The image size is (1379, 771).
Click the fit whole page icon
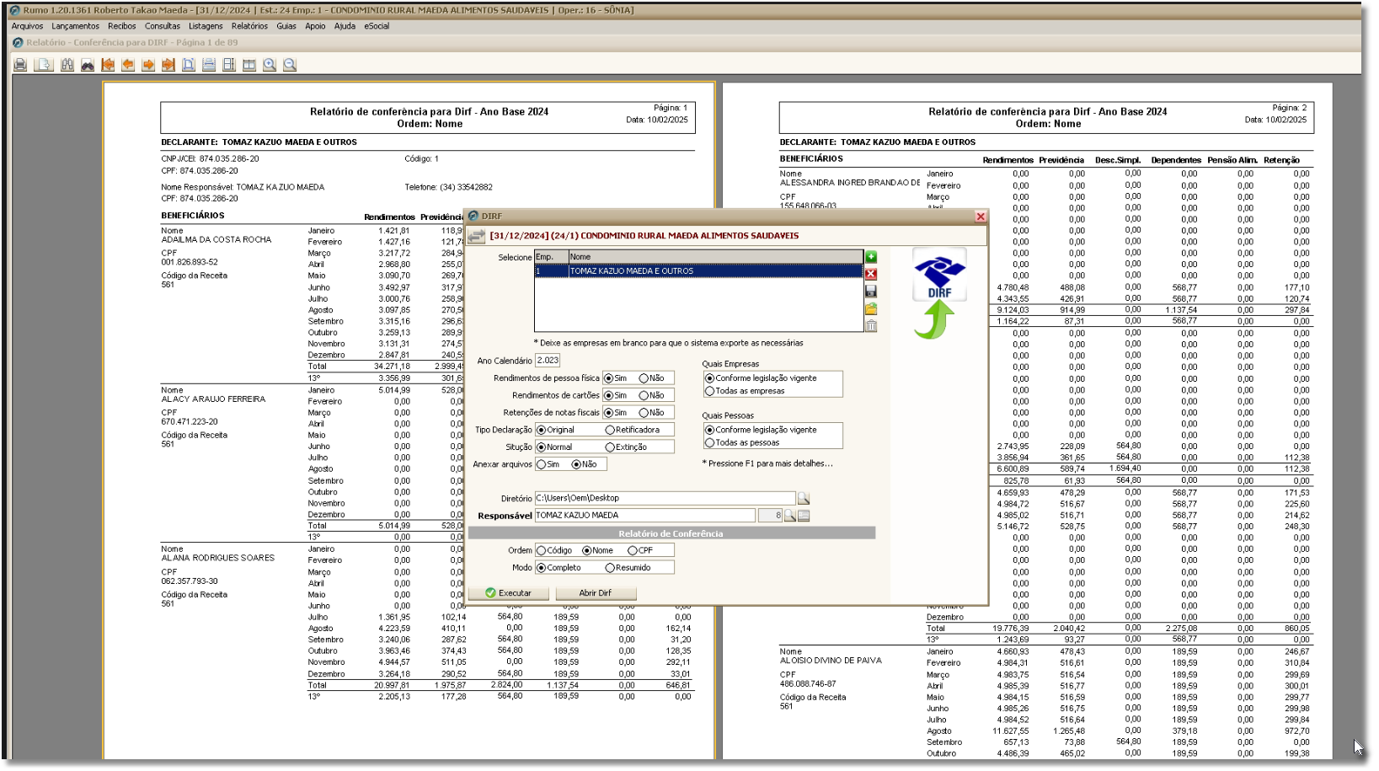[189, 65]
